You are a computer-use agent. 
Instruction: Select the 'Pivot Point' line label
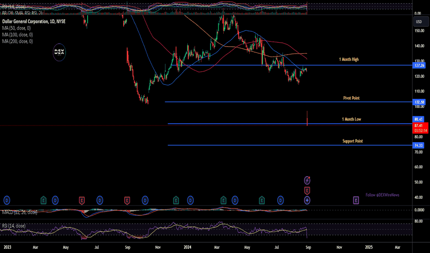click(x=351, y=98)
